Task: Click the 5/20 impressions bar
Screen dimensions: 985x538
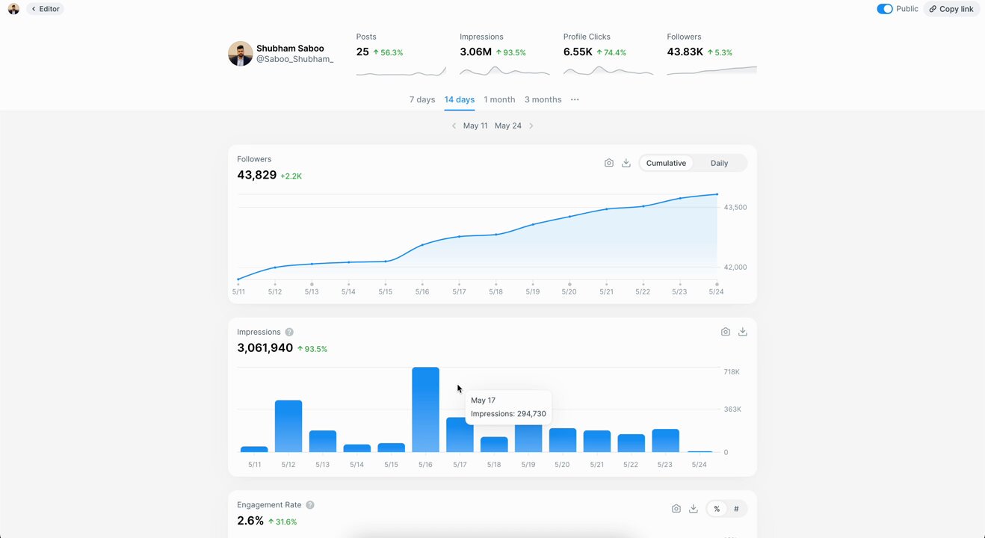Action: click(563, 440)
